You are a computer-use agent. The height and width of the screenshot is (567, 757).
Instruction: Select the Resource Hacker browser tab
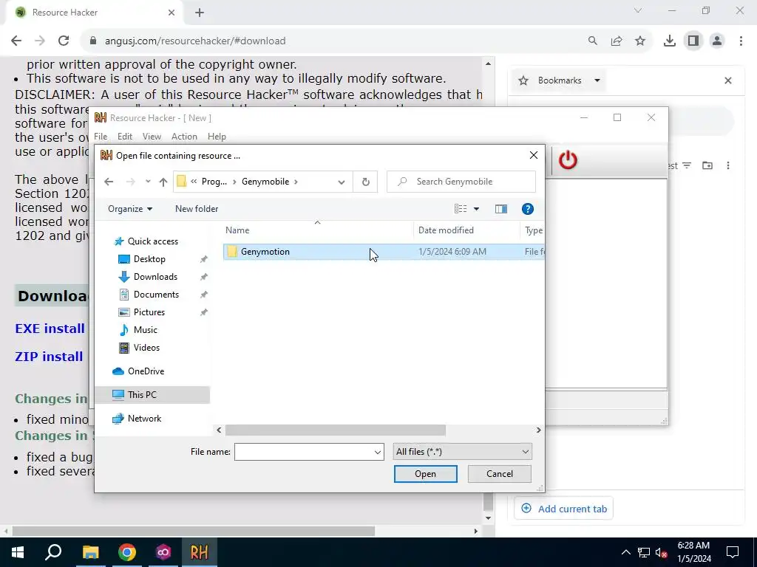95,13
